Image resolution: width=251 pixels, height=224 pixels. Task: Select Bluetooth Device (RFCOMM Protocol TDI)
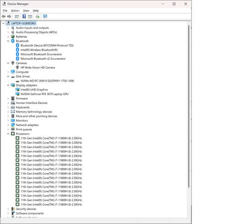point(47,45)
